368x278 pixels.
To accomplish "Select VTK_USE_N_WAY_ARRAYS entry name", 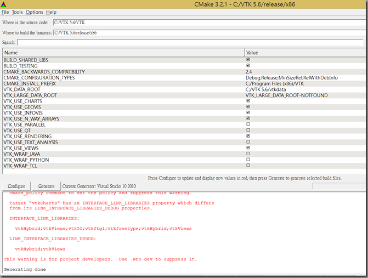I will 31,118.
